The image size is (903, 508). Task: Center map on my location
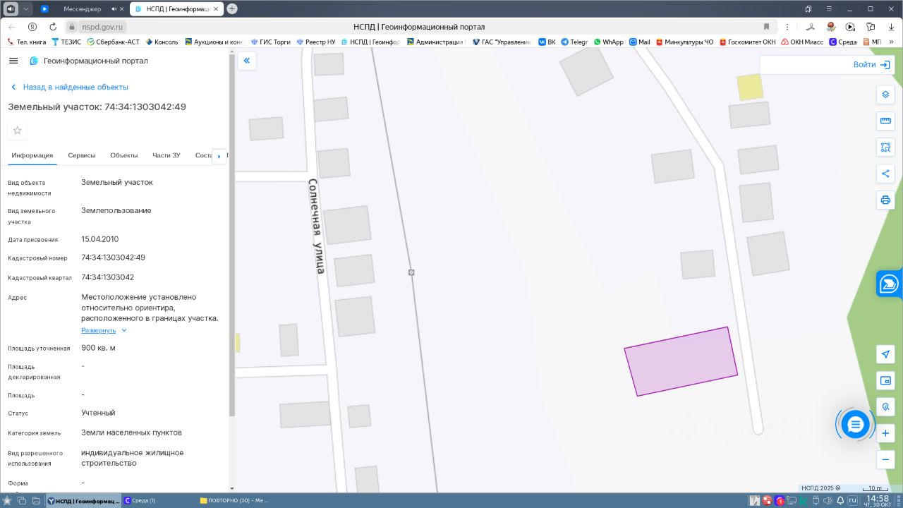885,354
